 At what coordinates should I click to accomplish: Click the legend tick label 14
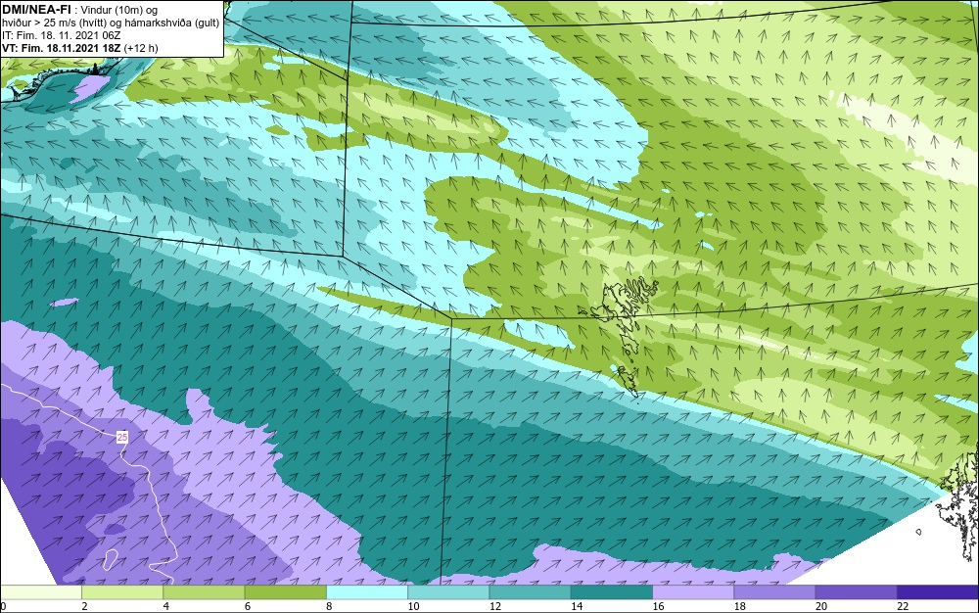(x=577, y=606)
